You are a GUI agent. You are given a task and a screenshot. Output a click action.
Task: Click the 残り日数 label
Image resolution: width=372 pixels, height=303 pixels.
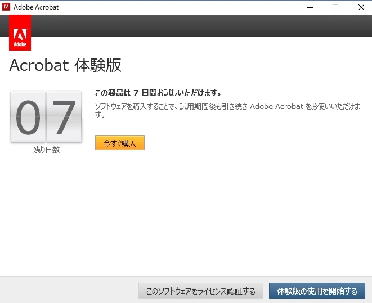[x=46, y=150]
